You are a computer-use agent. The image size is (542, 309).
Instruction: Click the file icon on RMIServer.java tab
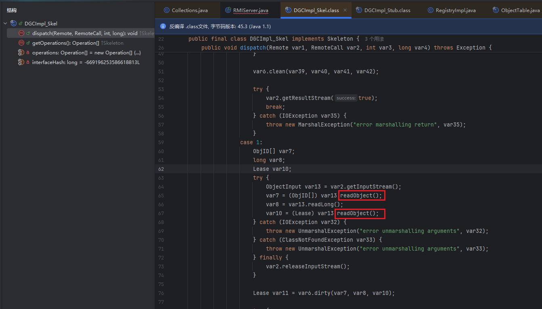click(228, 10)
